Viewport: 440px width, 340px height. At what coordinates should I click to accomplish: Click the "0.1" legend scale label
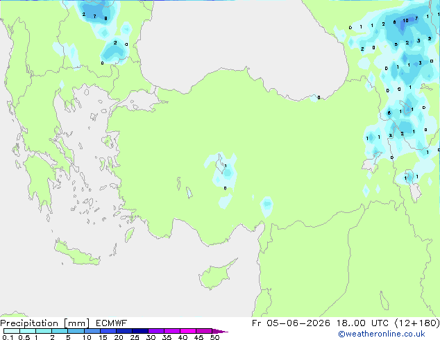8,337
